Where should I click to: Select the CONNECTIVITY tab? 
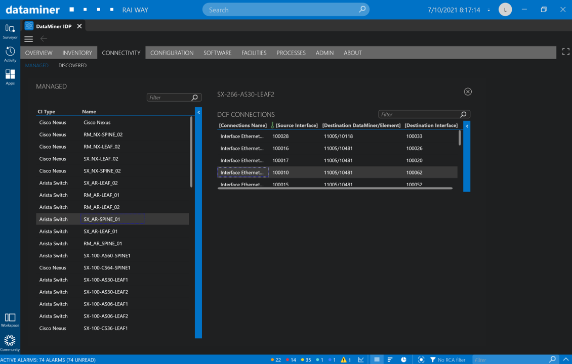[x=121, y=53]
